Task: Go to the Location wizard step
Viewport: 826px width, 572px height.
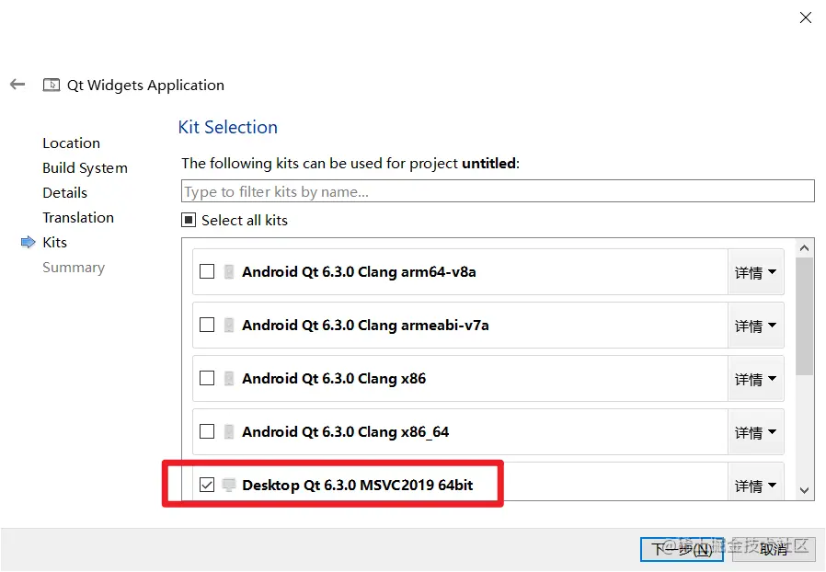Action: pyautogui.click(x=71, y=143)
